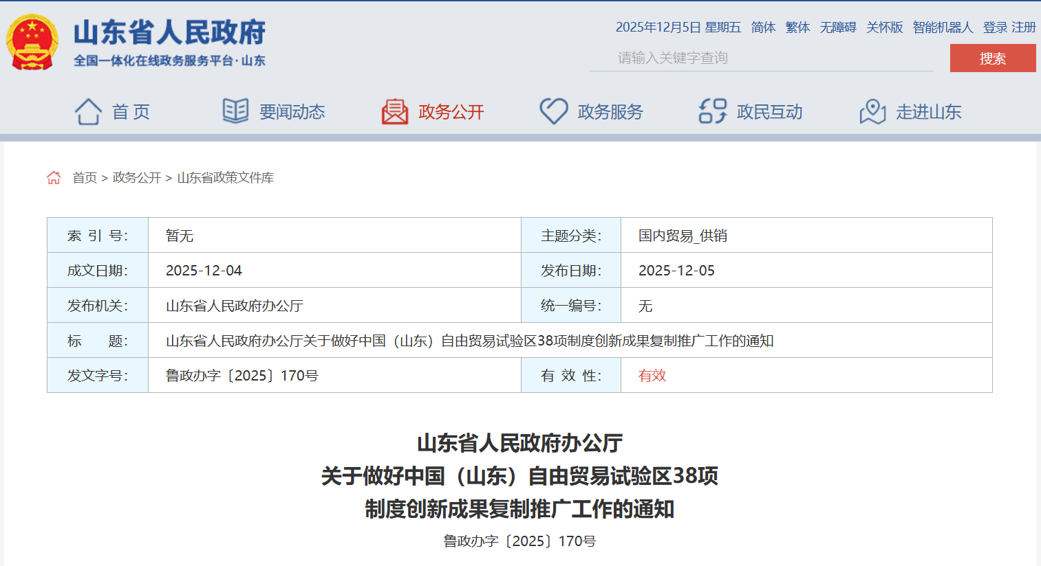Open the 山东省政策文件库 breadcrumb link

(225, 177)
